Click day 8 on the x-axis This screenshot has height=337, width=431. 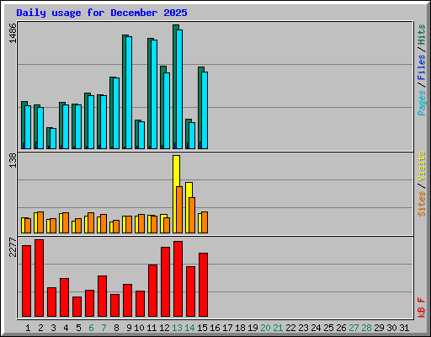point(116,328)
